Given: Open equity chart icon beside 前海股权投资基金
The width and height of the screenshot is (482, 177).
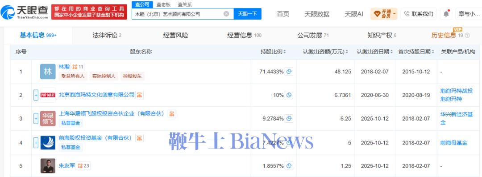Looking at the screenshot, I should click(140, 138).
